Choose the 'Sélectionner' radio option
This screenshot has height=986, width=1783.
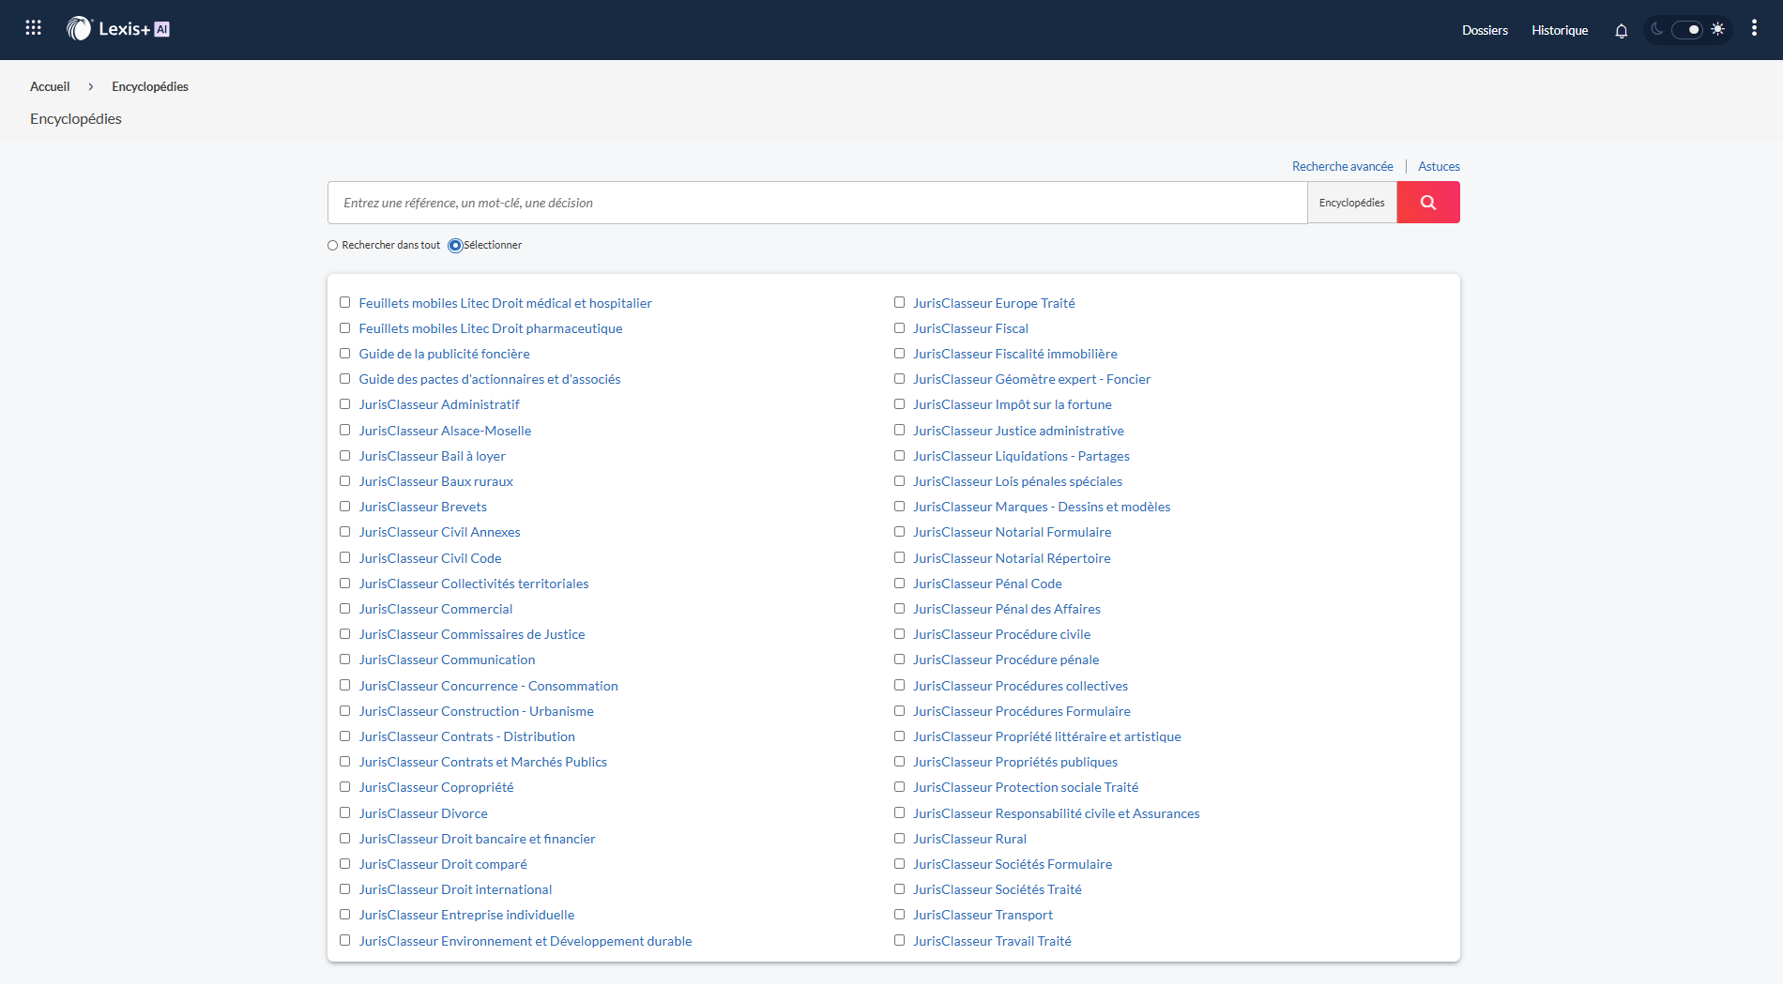click(x=455, y=246)
